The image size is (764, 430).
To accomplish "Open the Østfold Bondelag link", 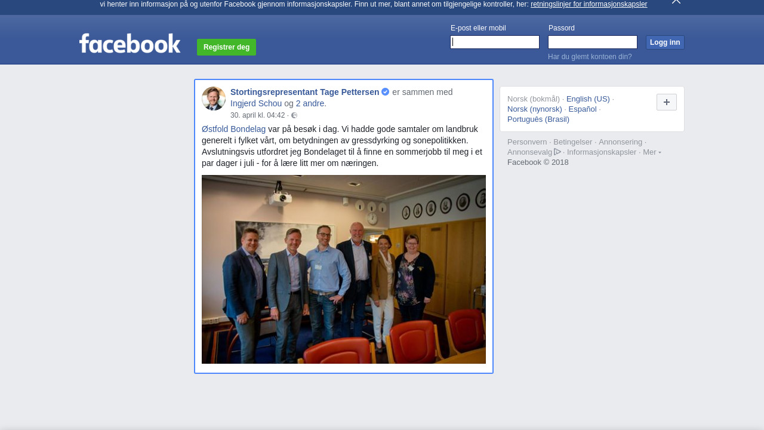I will click(234, 129).
